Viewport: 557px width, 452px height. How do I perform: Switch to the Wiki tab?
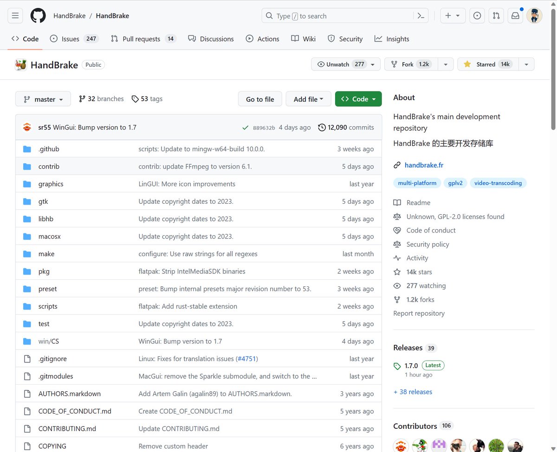304,39
